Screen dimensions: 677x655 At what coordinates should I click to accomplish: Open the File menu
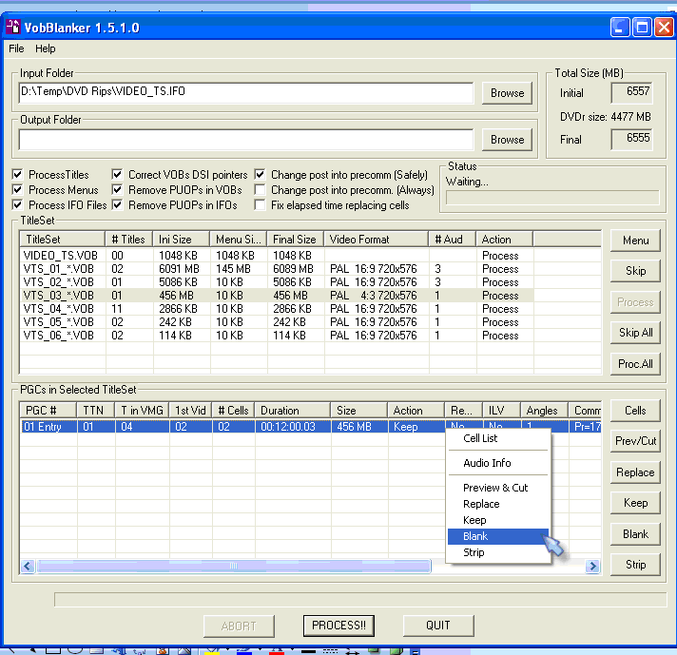16,48
